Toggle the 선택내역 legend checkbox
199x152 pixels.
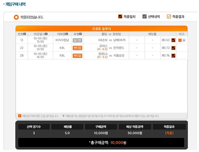click(145, 17)
